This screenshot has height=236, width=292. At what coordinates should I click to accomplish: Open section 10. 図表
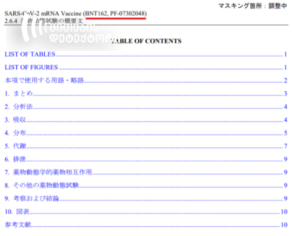click(x=17, y=212)
